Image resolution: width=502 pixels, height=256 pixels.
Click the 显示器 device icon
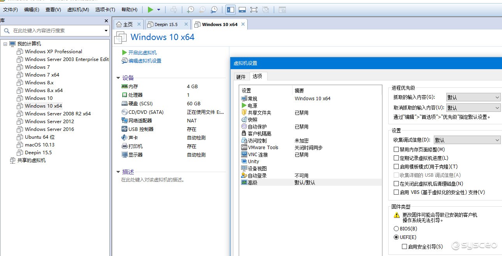(125, 155)
